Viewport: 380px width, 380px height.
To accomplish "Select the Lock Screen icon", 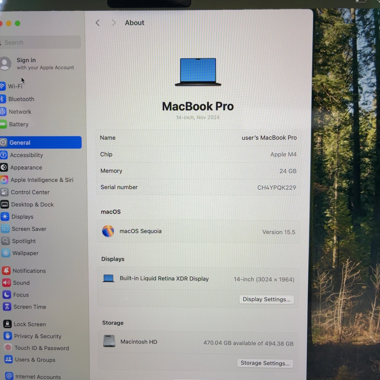I will pyautogui.click(x=7, y=324).
